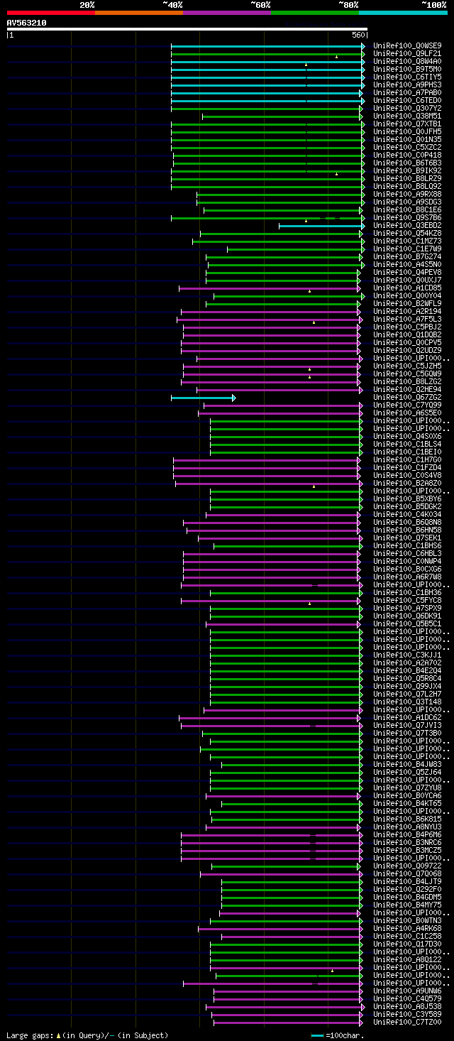Select hit label UniRef100_A4S5N0

[407, 264]
